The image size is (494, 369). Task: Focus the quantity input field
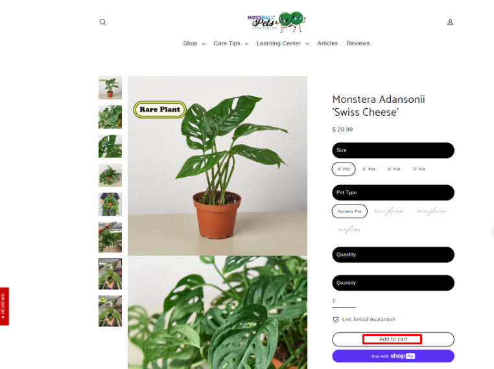(x=344, y=301)
